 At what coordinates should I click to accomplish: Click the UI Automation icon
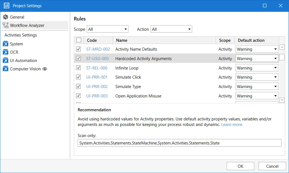tap(6, 60)
